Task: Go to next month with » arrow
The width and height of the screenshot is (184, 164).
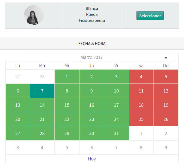Action: (166, 57)
